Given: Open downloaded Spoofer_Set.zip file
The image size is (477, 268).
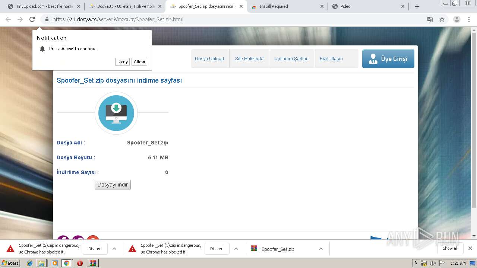Looking at the screenshot, I should [x=278, y=249].
